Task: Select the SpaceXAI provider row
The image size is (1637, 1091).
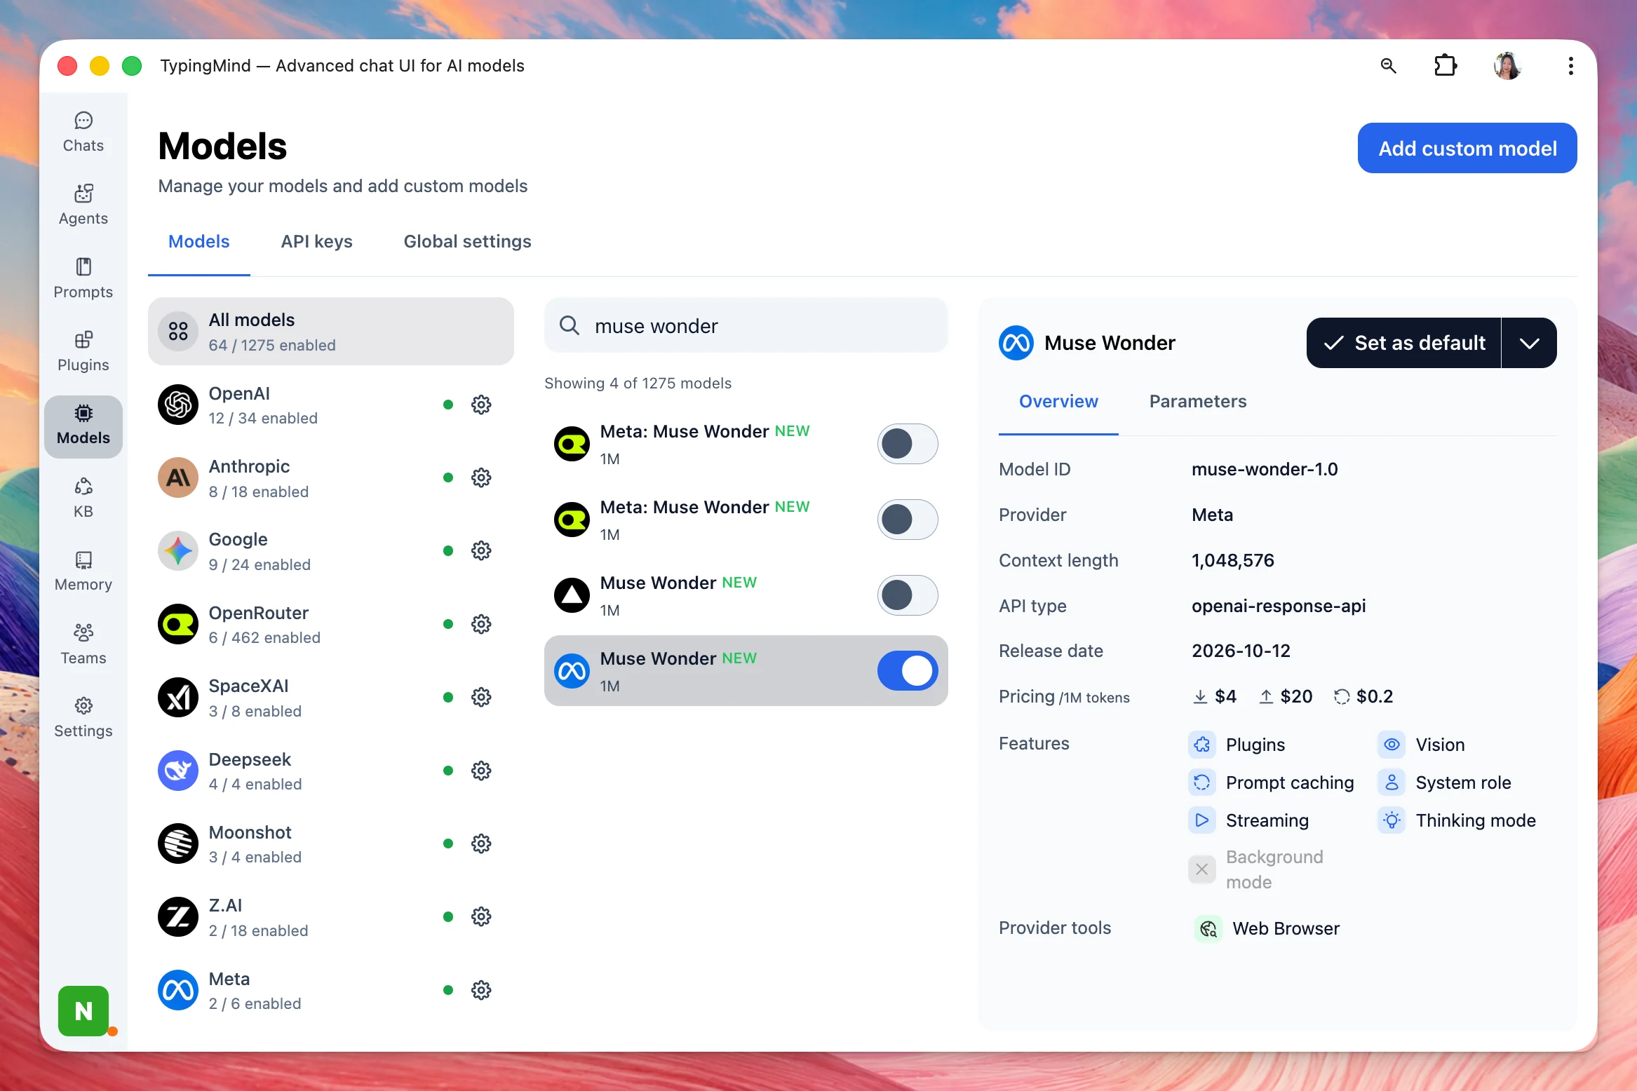Action: 330,698
